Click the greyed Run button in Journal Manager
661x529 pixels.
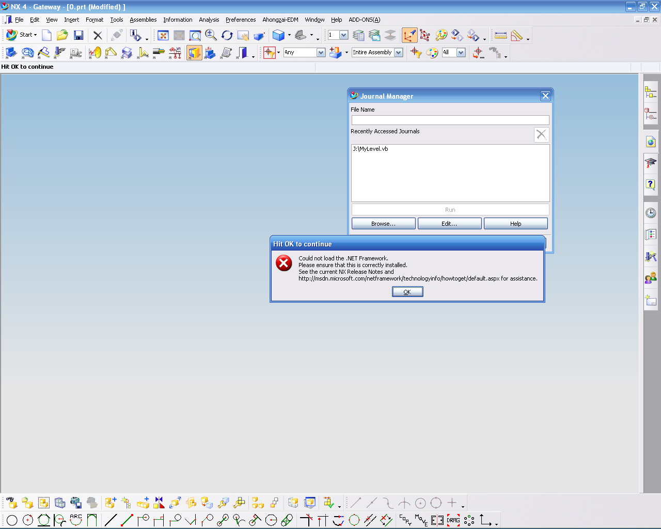click(450, 210)
